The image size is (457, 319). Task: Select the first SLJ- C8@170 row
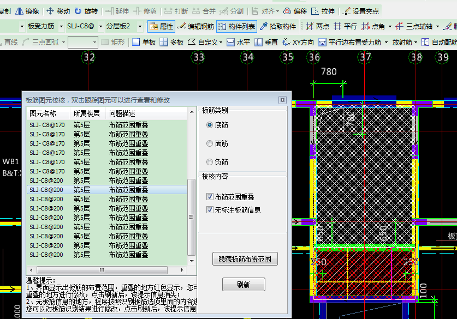coord(107,125)
